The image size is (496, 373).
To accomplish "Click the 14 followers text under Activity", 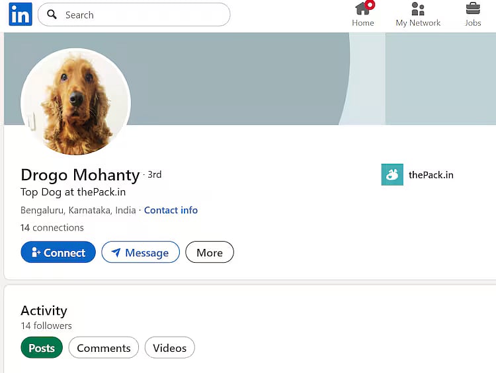I will [46, 325].
